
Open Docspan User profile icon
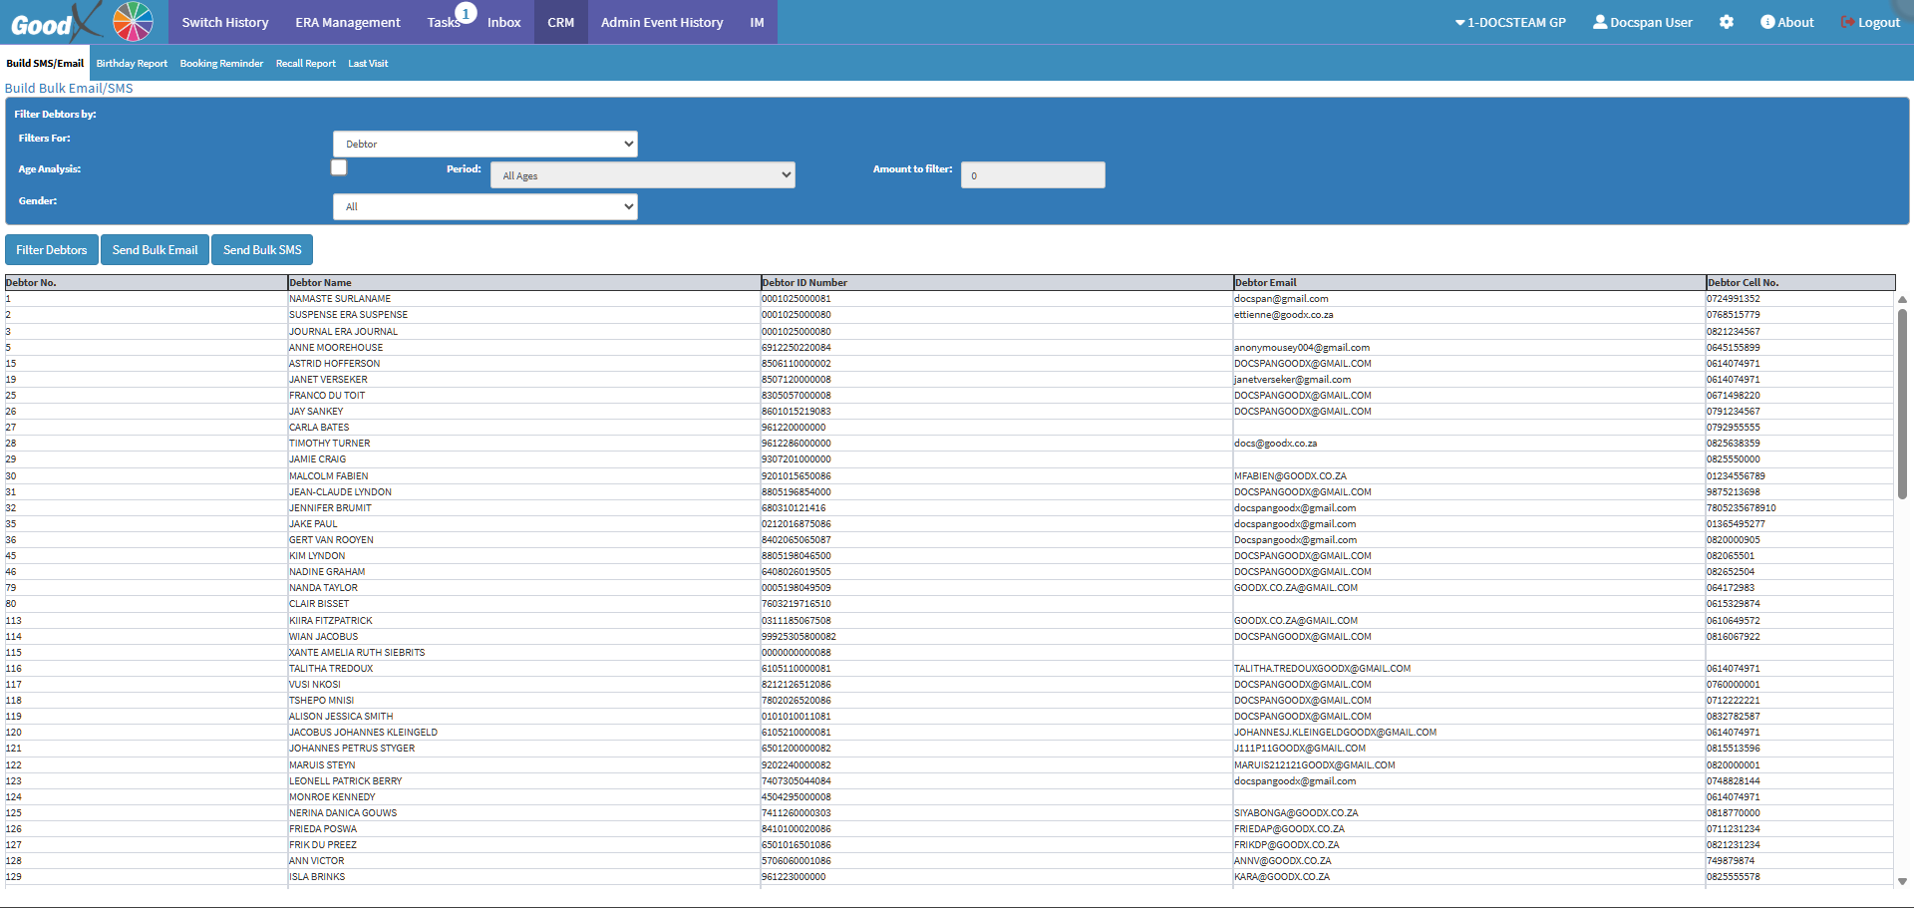pyautogui.click(x=1600, y=22)
